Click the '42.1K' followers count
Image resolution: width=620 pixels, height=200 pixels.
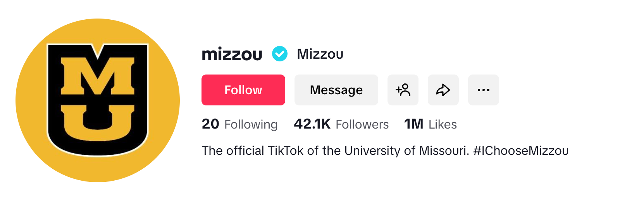pyautogui.click(x=312, y=124)
